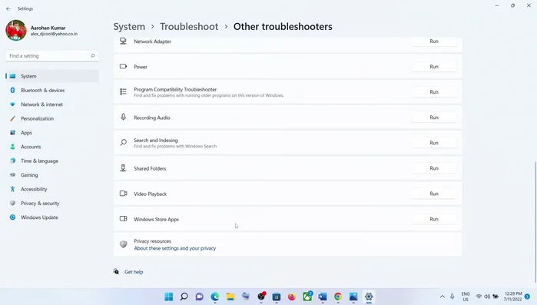
Task: Launch Microsoft Edge from taskbar
Action: (x=215, y=297)
